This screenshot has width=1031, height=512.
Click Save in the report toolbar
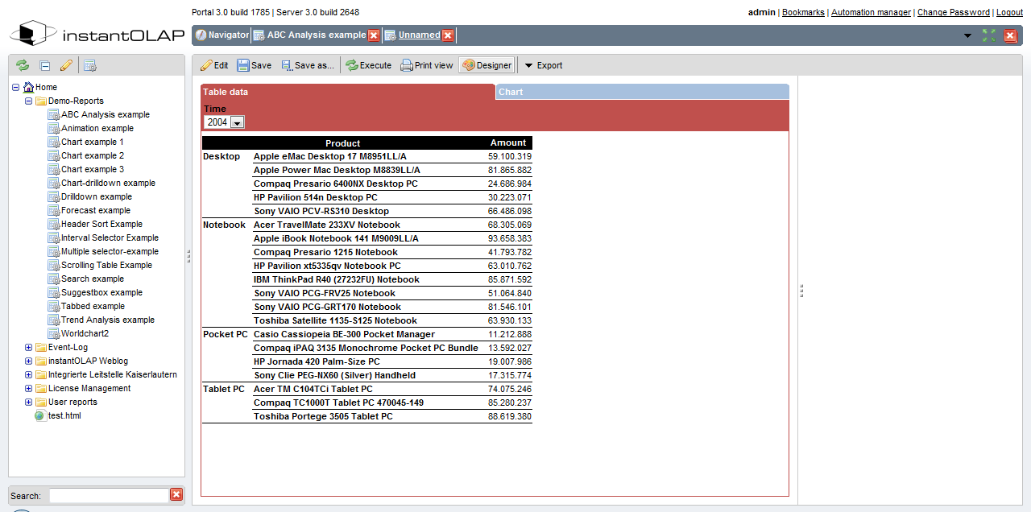255,65
